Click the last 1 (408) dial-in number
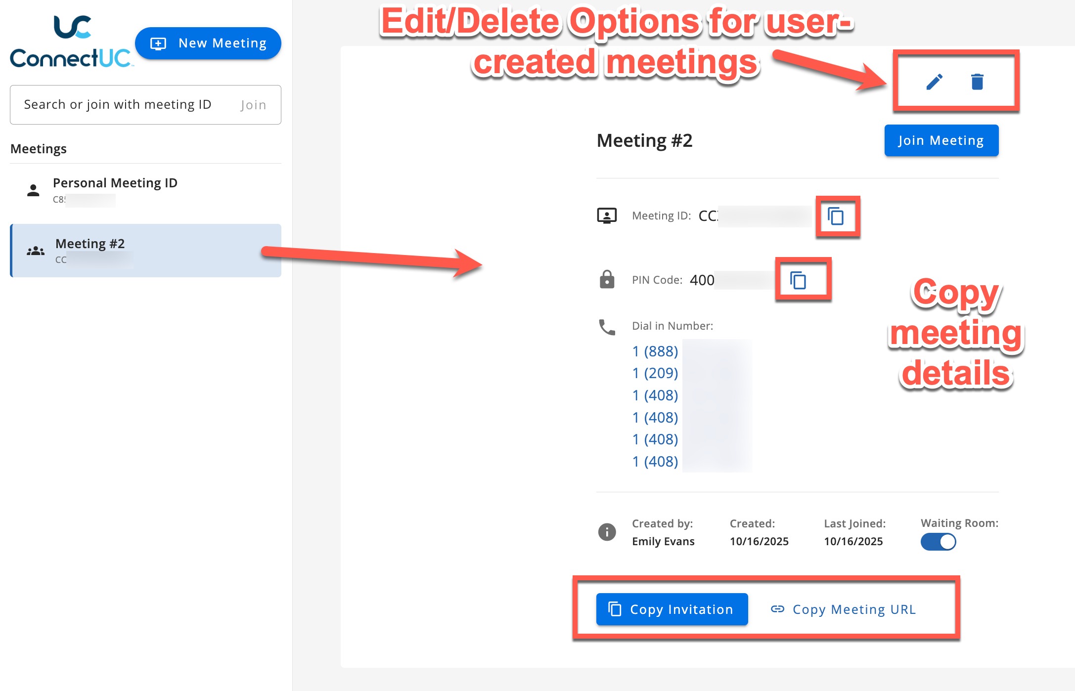The image size is (1075, 691). coord(655,461)
